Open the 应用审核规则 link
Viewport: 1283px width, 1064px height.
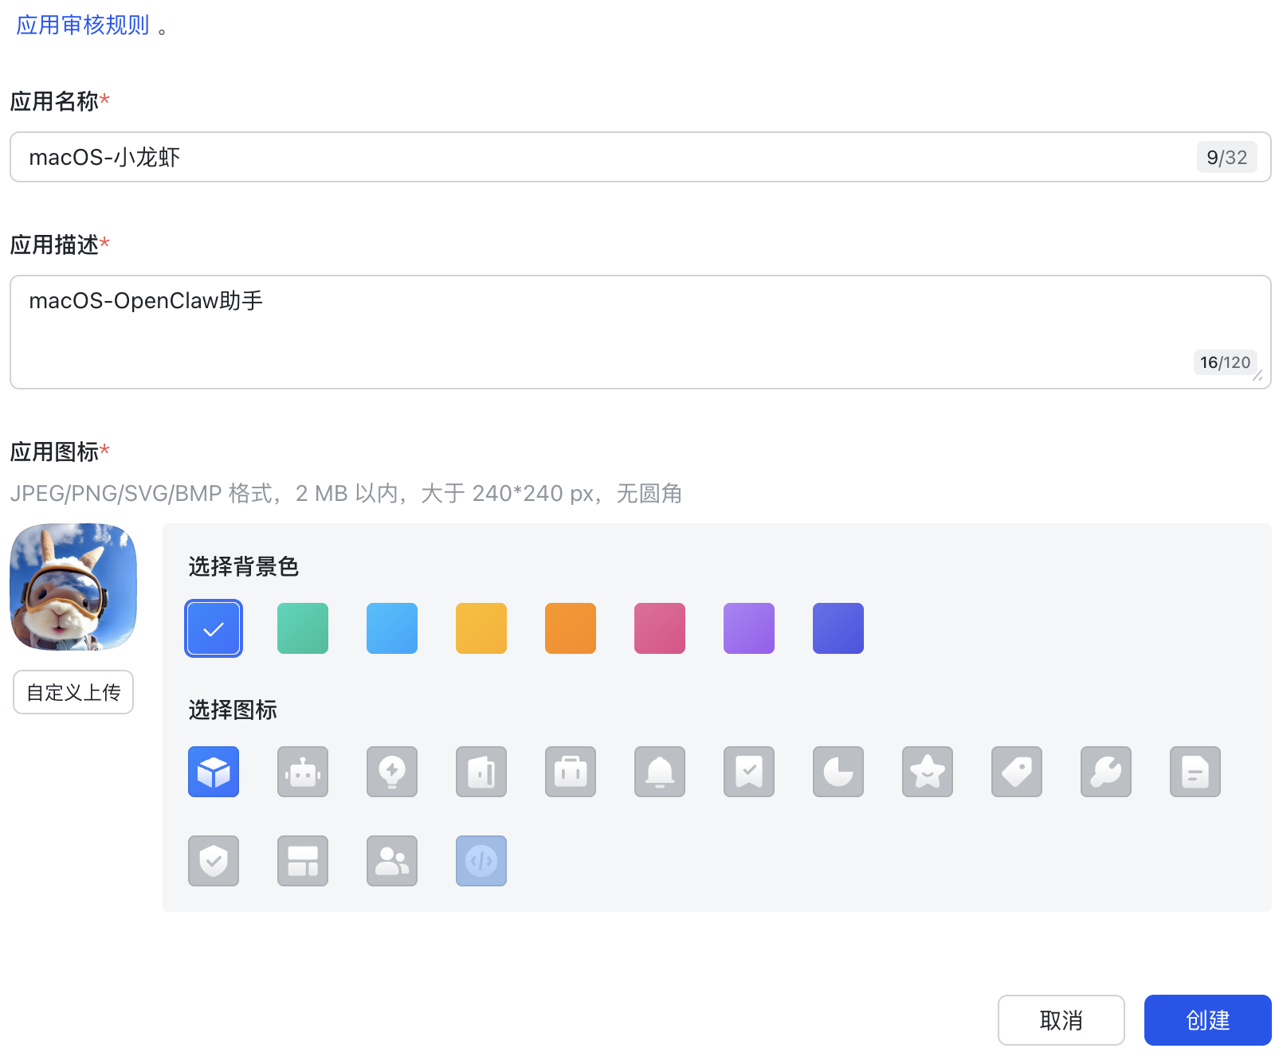point(83,25)
